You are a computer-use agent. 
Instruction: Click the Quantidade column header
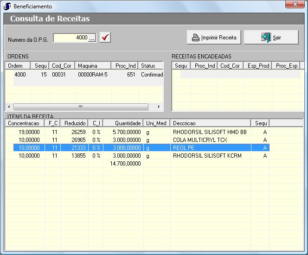coord(128,123)
